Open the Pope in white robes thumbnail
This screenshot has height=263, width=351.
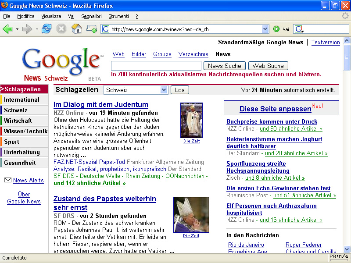(191, 120)
